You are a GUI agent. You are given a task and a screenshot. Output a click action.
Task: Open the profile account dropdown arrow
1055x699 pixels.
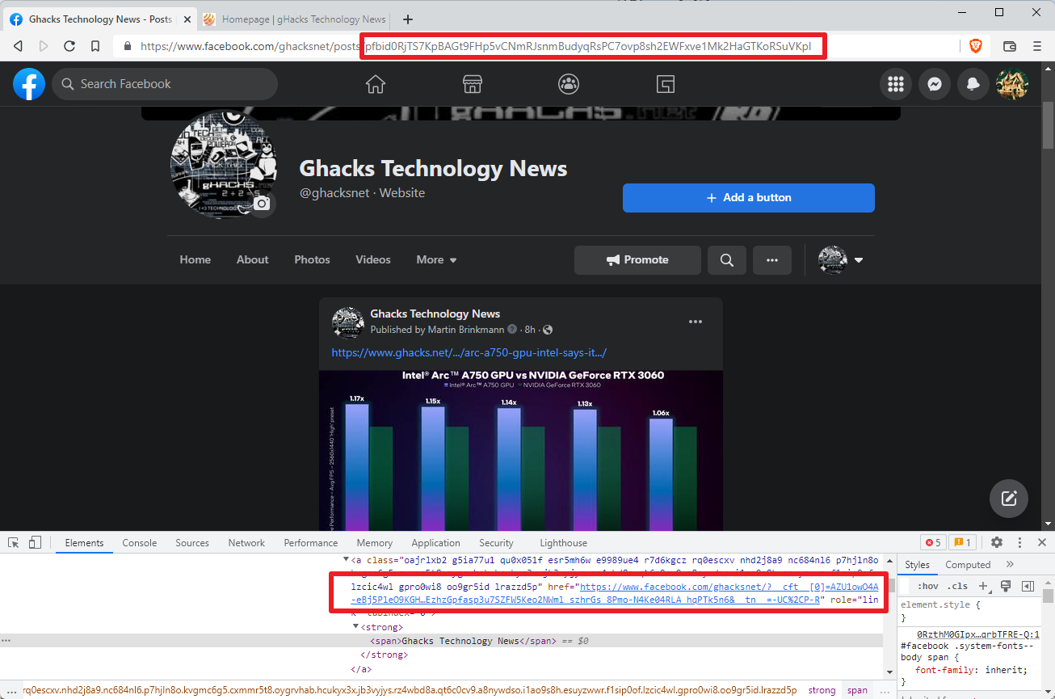859,259
